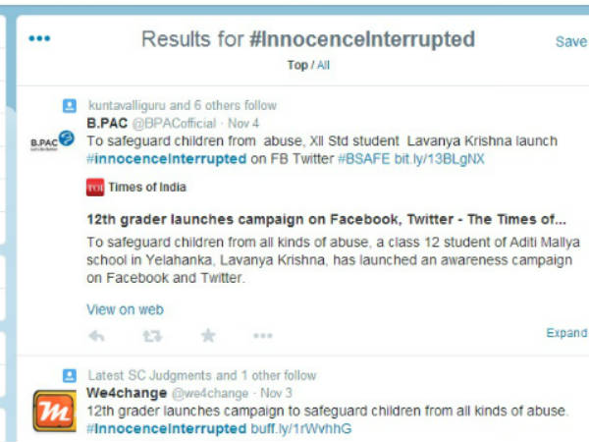This screenshot has height=442, width=589.
Task: Favorite the B.PAC tweet with the star
Action: [208, 335]
